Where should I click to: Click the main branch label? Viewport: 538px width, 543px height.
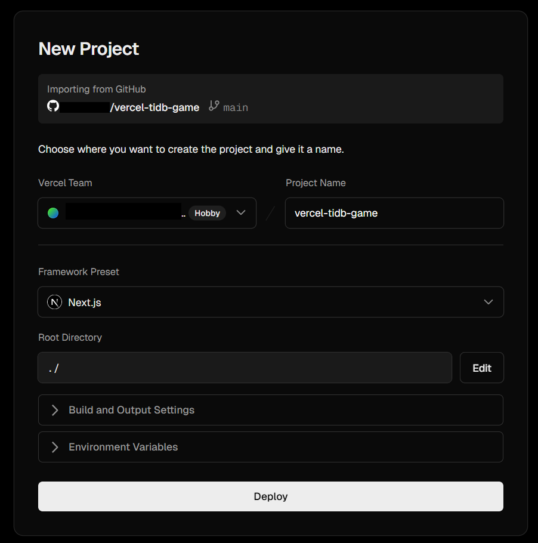(236, 107)
